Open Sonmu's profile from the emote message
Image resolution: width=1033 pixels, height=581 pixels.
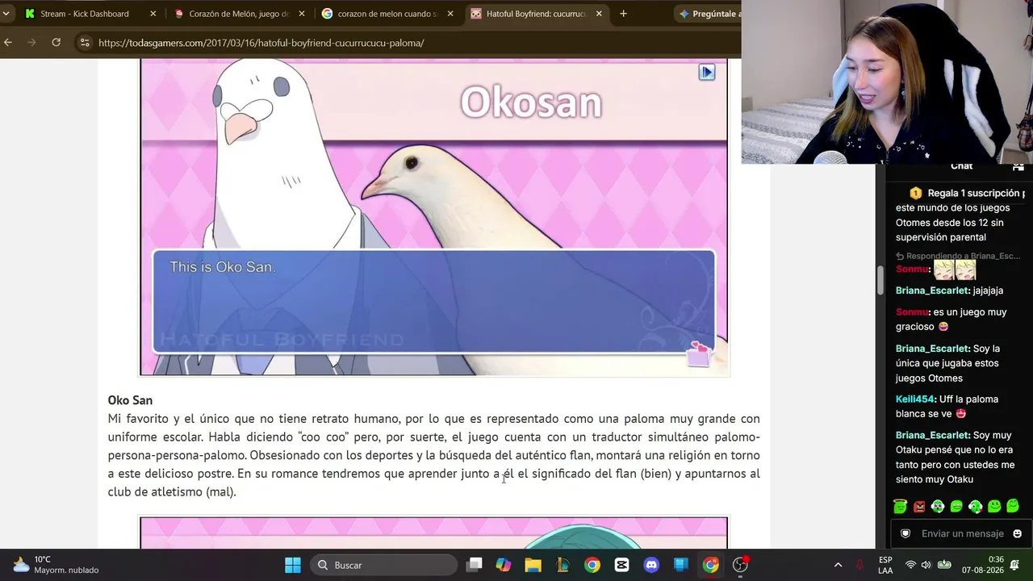pos(912,270)
